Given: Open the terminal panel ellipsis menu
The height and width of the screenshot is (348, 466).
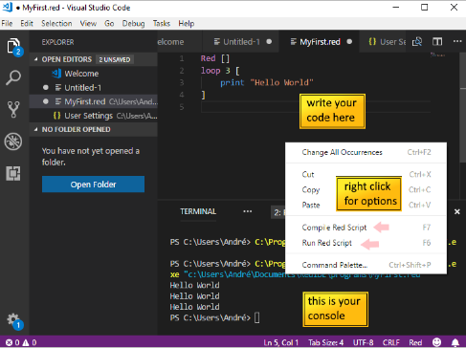Looking at the screenshot, I should [x=248, y=211].
